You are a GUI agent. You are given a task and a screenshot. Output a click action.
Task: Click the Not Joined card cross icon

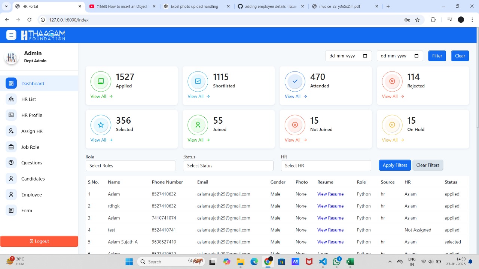click(x=295, y=125)
